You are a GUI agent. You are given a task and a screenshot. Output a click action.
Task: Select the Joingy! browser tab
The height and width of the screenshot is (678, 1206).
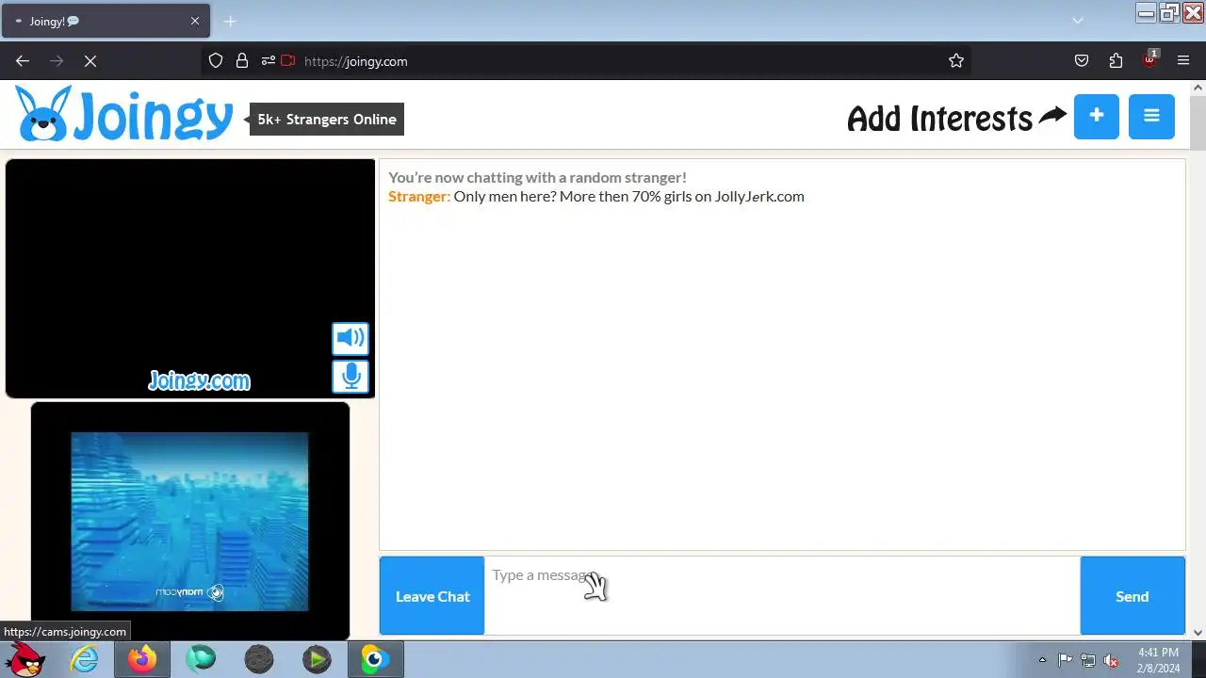coord(106,21)
